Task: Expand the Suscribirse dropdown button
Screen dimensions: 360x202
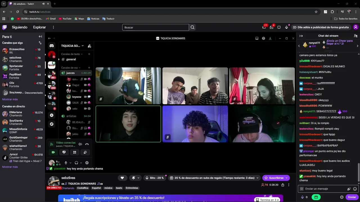Action: coord(287,178)
